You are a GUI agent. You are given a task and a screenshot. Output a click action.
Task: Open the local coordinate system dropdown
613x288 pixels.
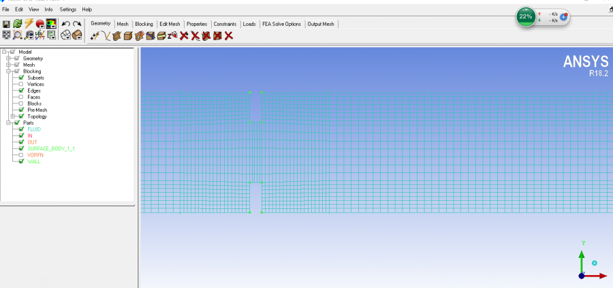click(40, 35)
